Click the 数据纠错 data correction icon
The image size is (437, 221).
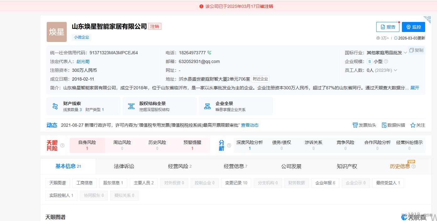384,125
